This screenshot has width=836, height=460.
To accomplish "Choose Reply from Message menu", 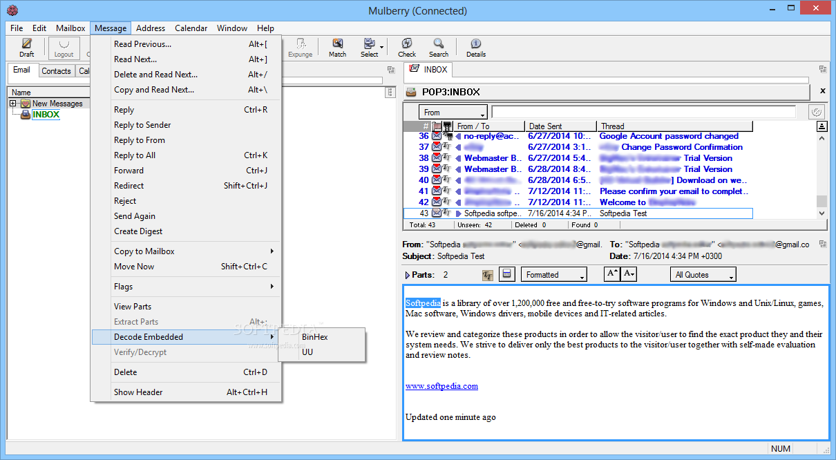I will pyautogui.click(x=187, y=110).
